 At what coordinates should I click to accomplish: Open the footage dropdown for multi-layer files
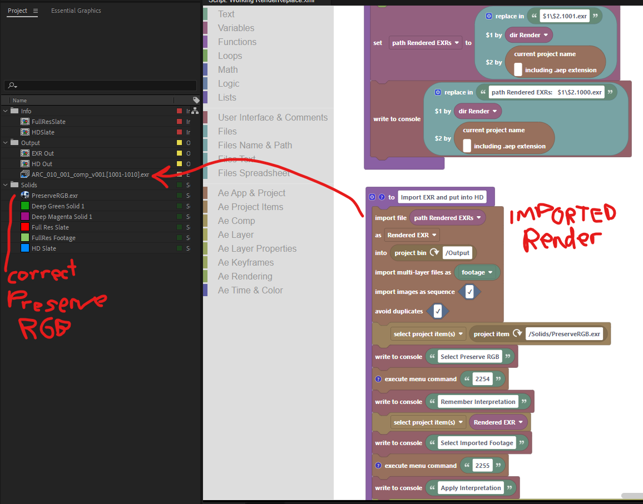477,272
